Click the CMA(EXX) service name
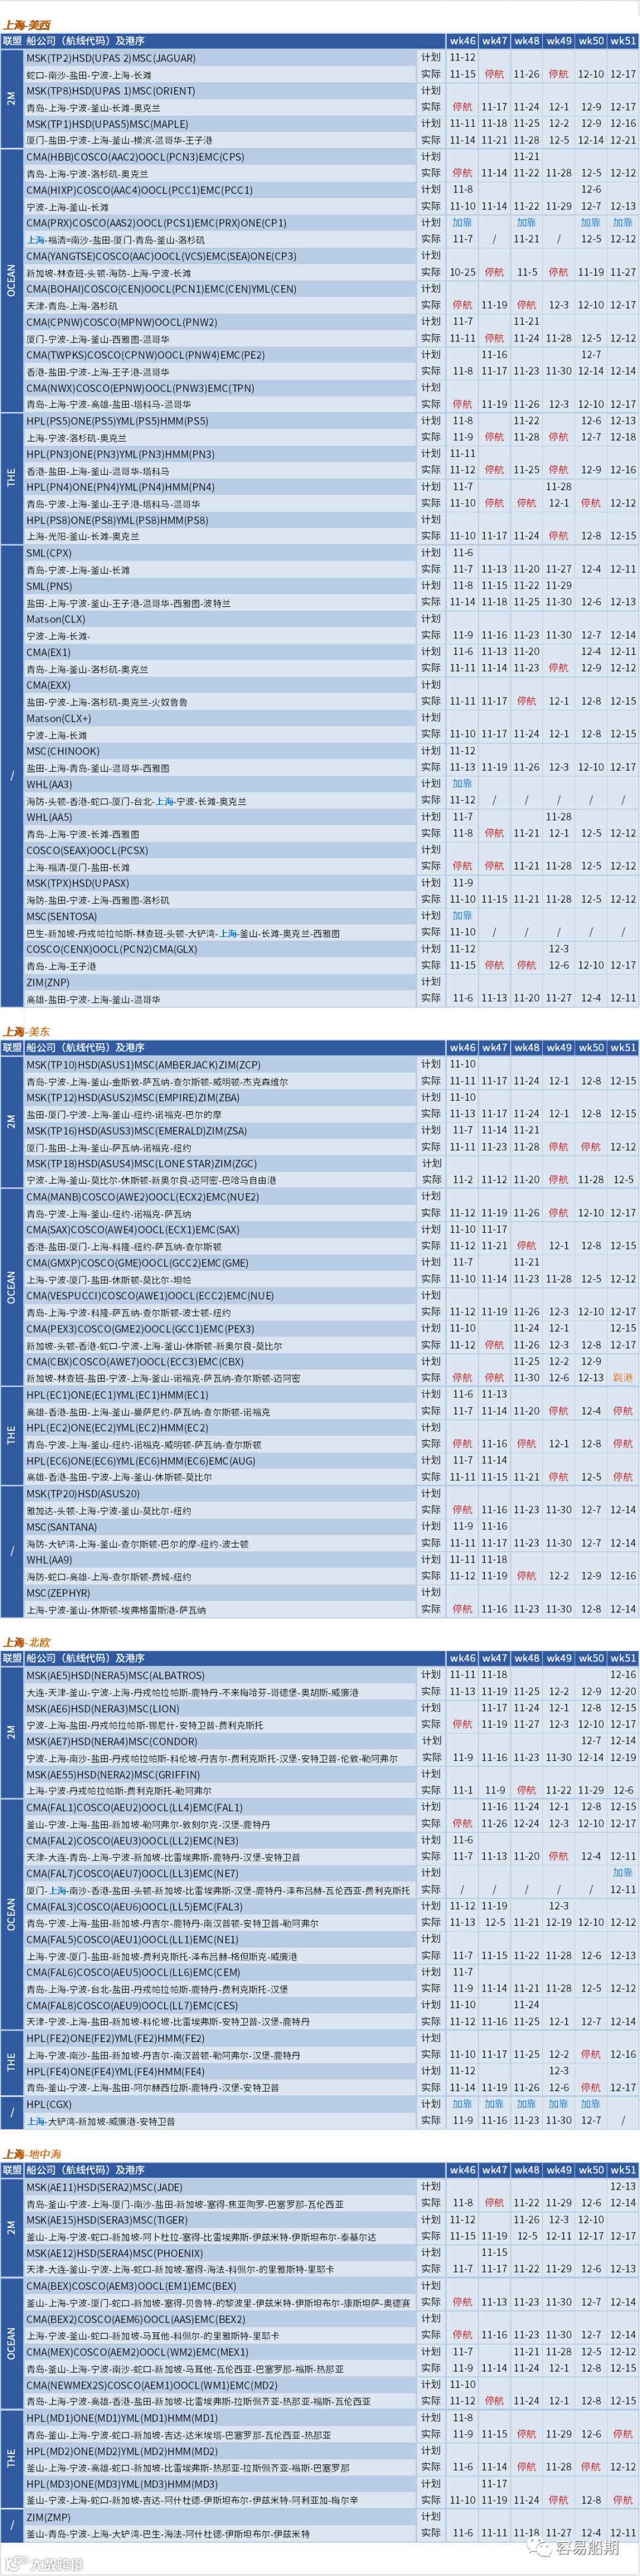Screen dimensions: 640x2576 48,685
